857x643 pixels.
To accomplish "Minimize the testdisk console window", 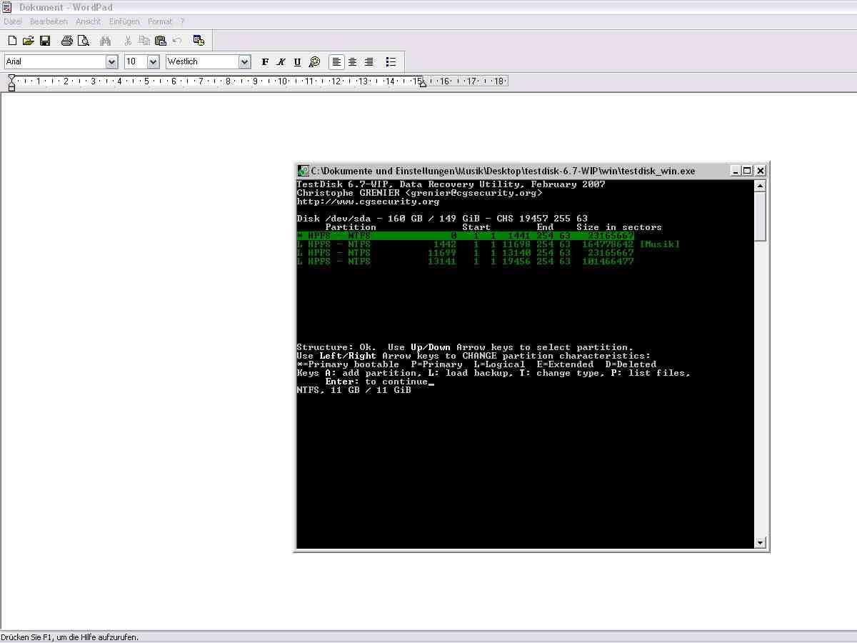I will point(735,171).
